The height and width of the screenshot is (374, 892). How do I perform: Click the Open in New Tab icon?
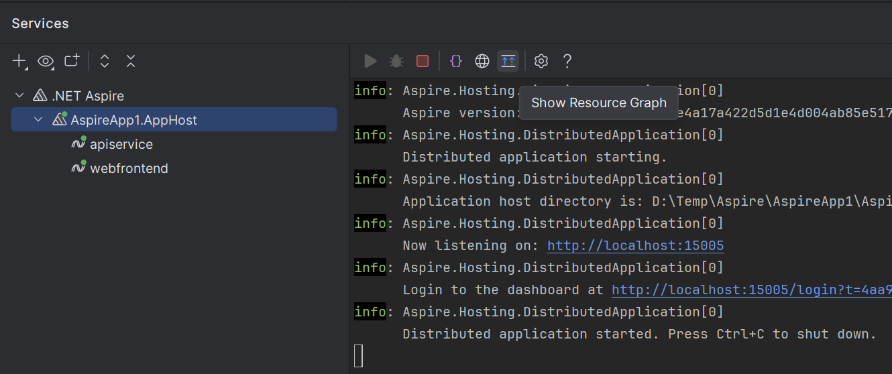click(72, 61)
